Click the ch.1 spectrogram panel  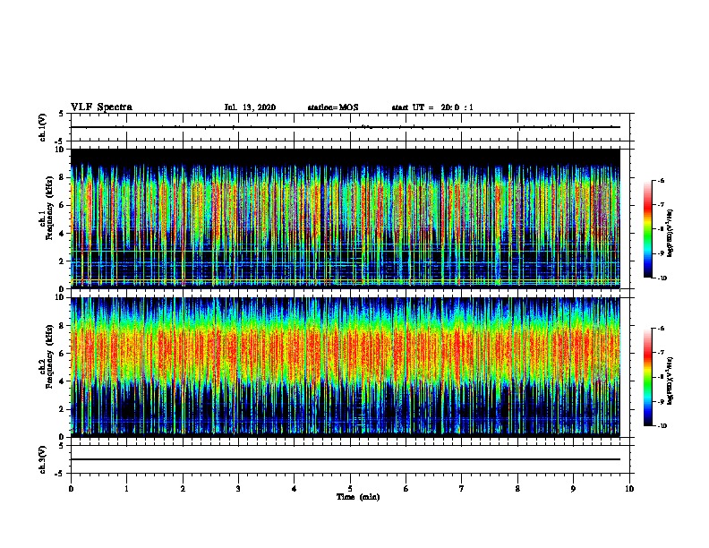point(346,218)
